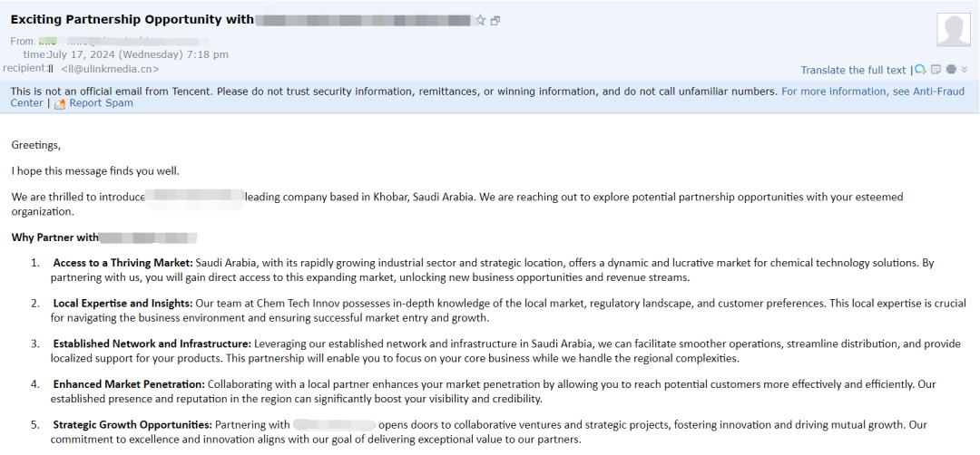This screenshot has width=980, height=455.
Task: Click 'Access to a Thriving Market' heading
Action: click(122, 263)
